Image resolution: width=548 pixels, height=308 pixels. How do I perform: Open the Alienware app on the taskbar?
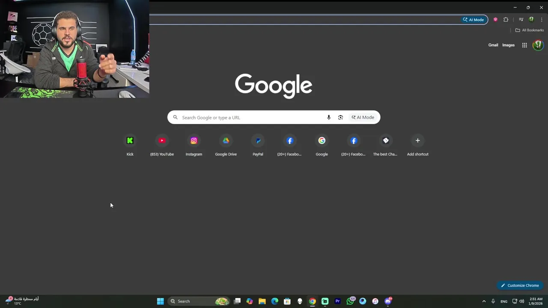[300, 301]
